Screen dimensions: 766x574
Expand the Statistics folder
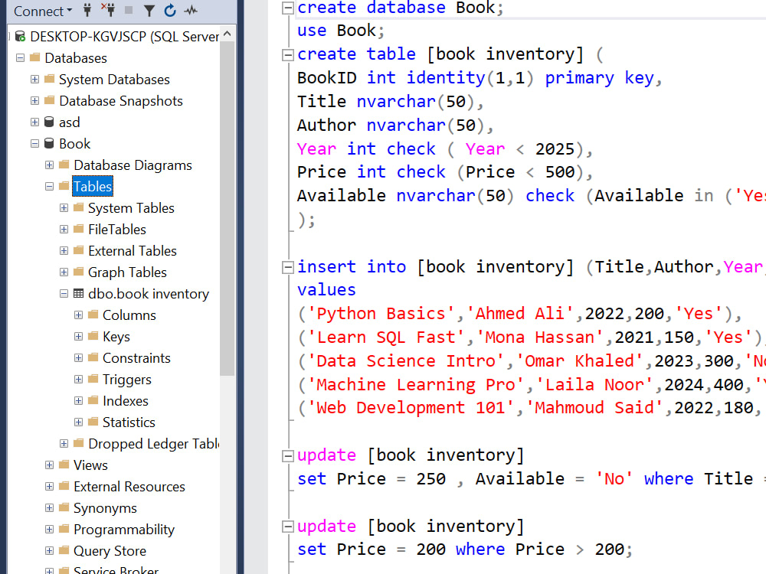coord(79,422)
